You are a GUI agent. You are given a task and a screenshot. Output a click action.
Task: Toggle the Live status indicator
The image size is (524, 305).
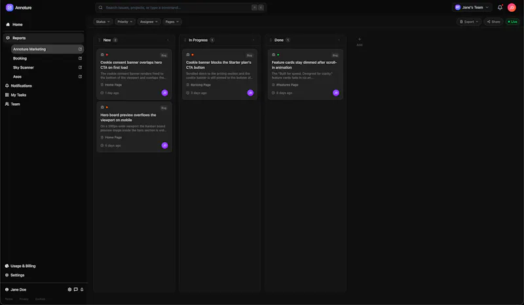pos(513,22)
